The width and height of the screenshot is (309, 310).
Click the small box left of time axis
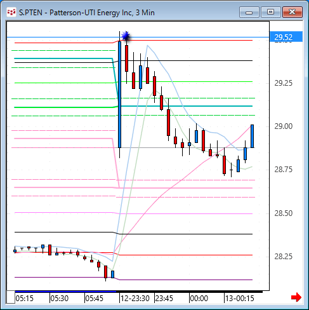[x=11, y=297]
